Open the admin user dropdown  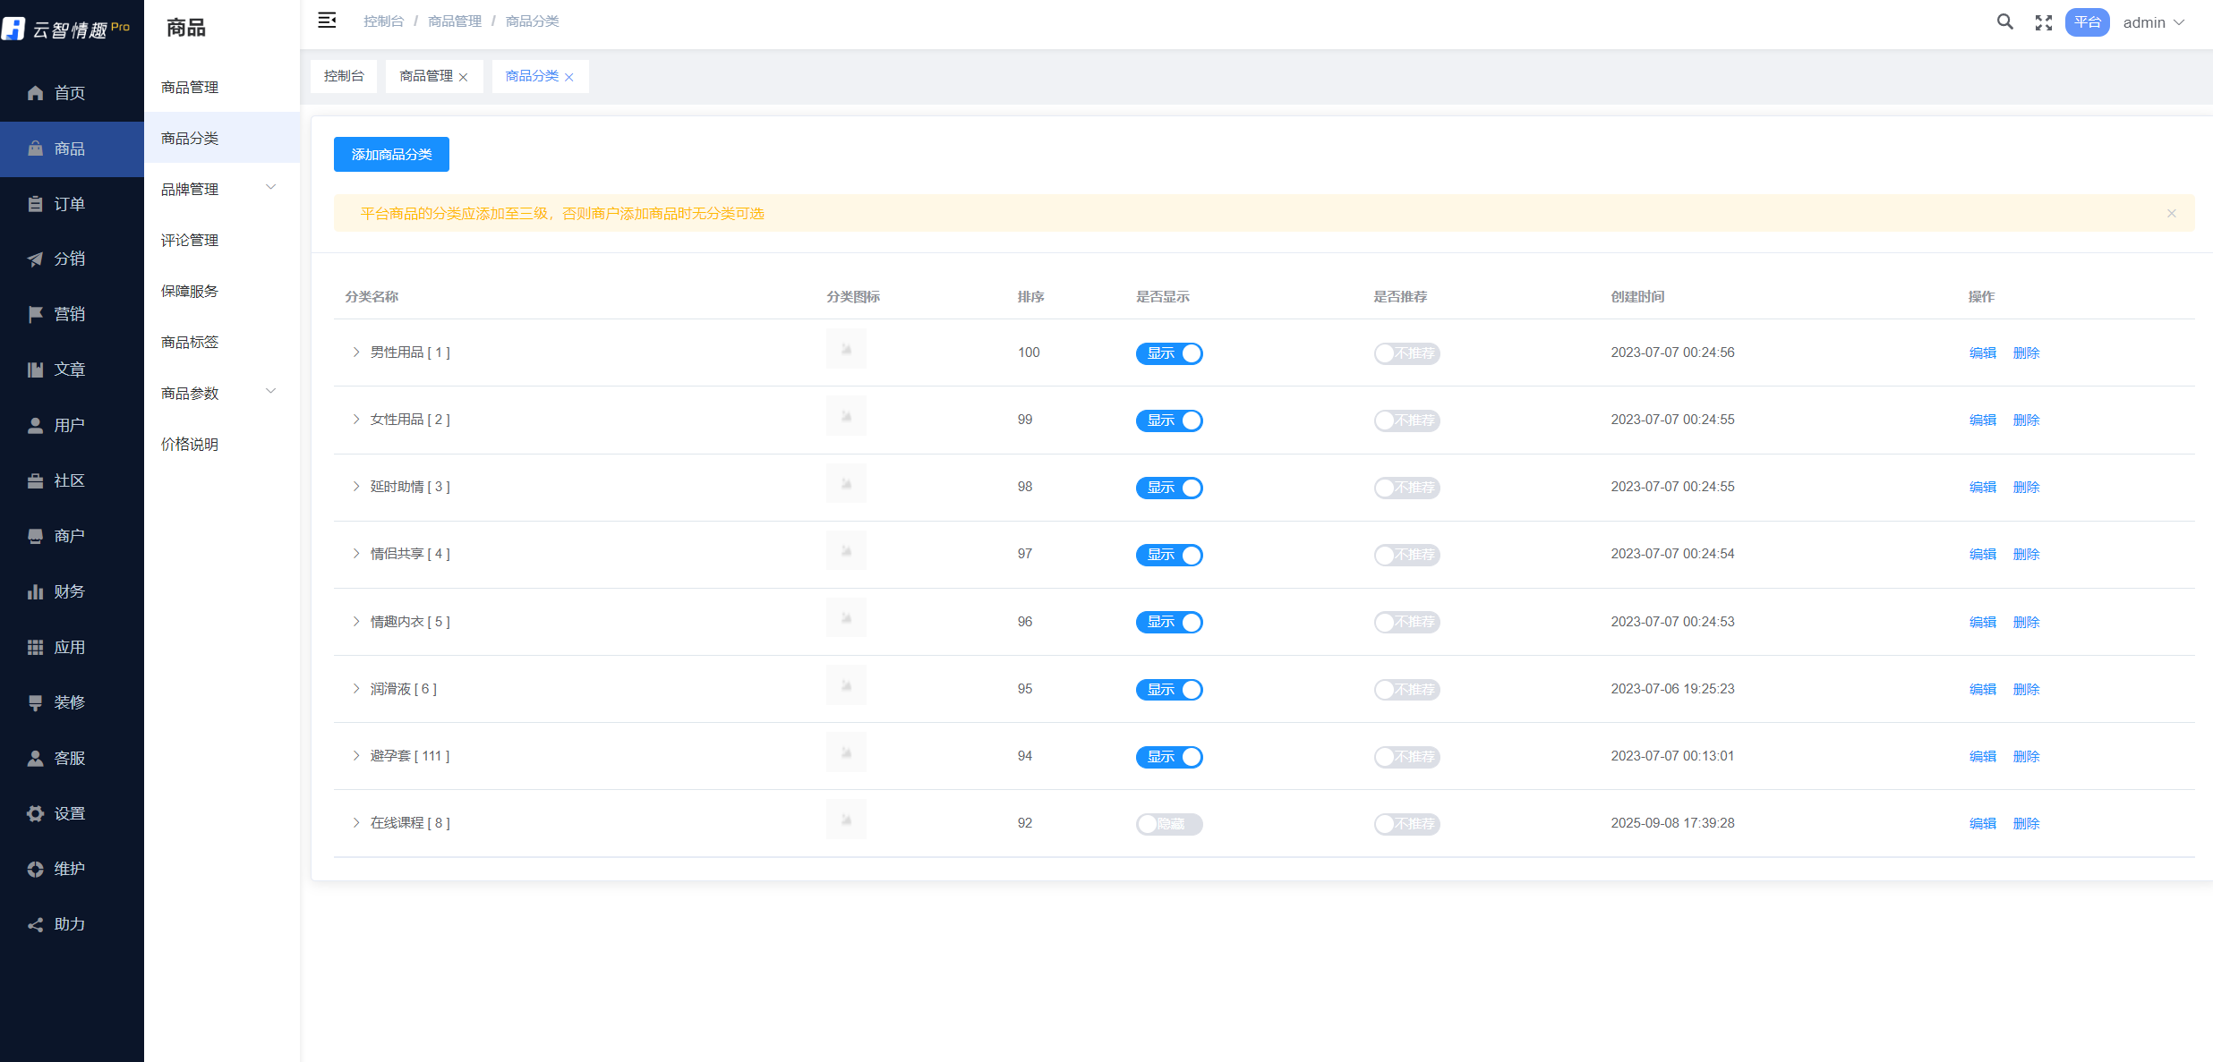2153,22
